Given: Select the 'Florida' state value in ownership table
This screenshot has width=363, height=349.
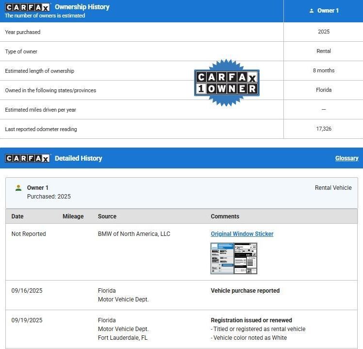Looking at the screenshot, I should click(324, 90).
